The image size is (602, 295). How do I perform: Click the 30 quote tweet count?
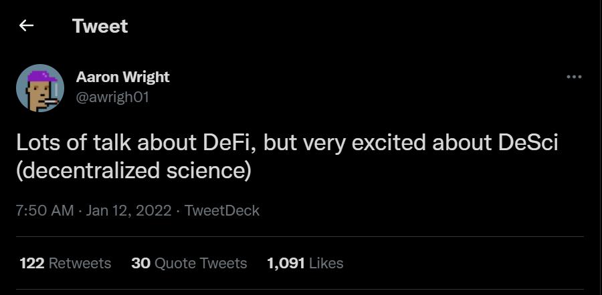tap(140, 263)
